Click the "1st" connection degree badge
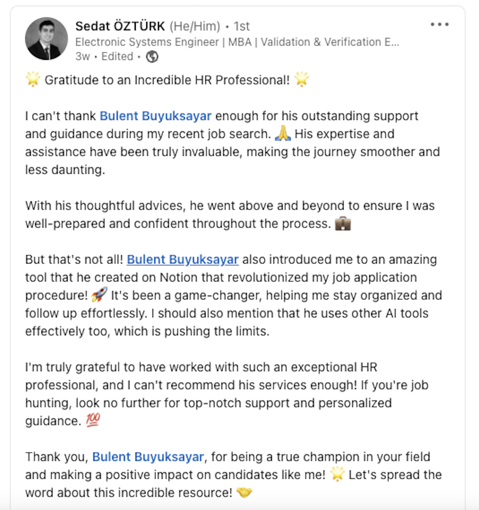The width and height of the screenshot is (479, 510). coord(242,26)
